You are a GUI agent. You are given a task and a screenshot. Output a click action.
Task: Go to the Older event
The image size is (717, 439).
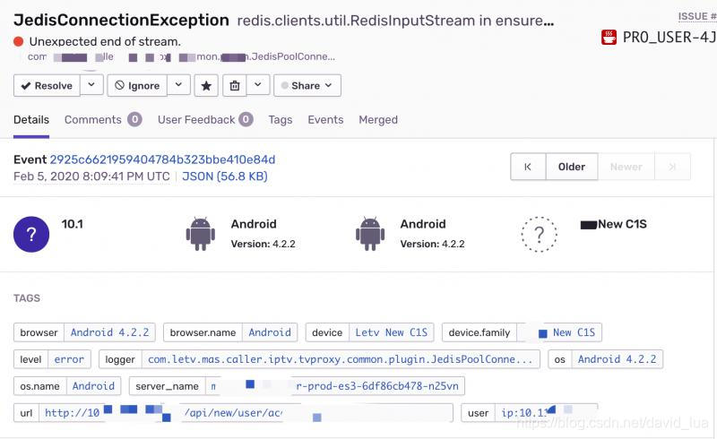[572, 167]
